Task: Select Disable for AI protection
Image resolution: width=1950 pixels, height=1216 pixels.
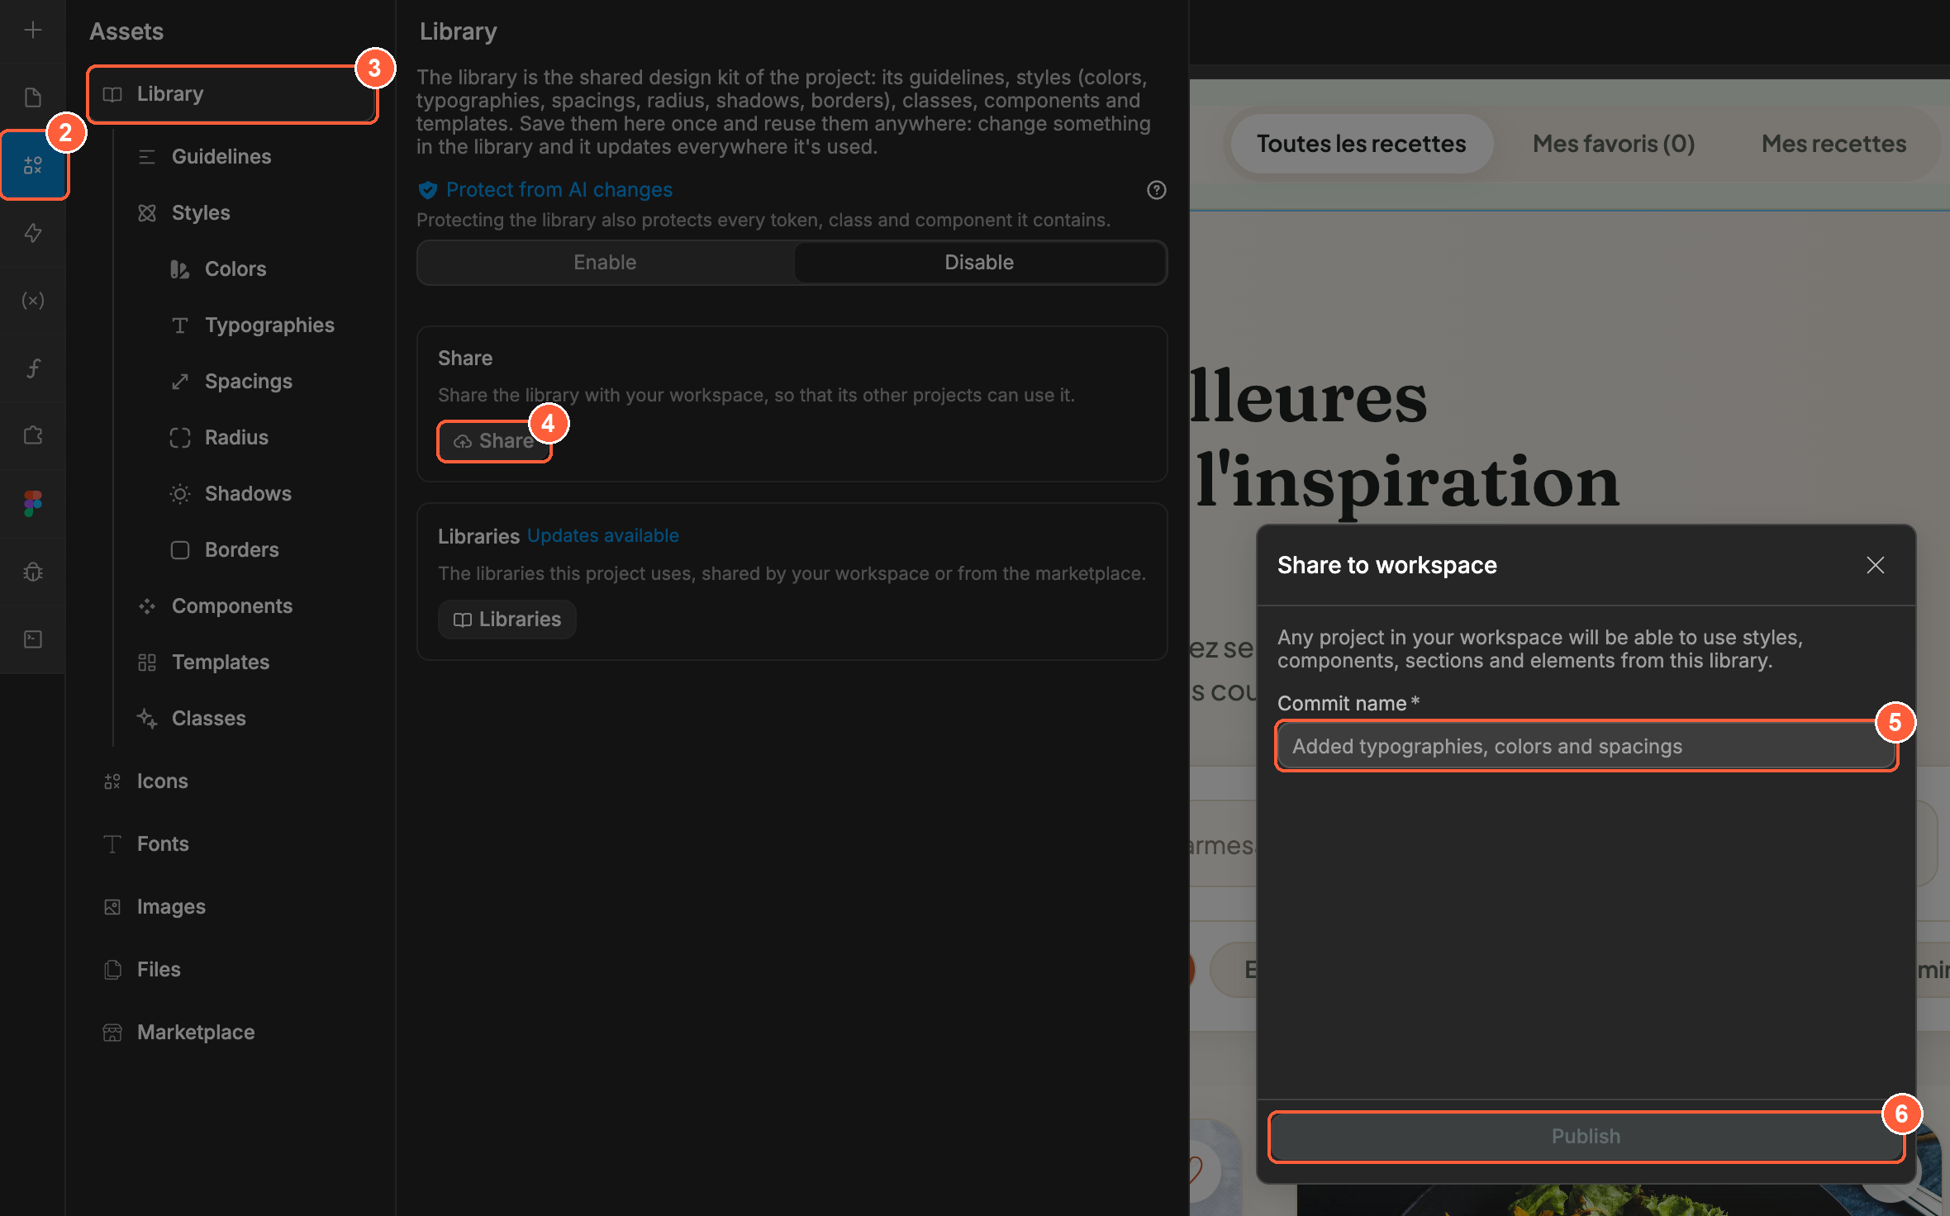Action: point(979,263)
